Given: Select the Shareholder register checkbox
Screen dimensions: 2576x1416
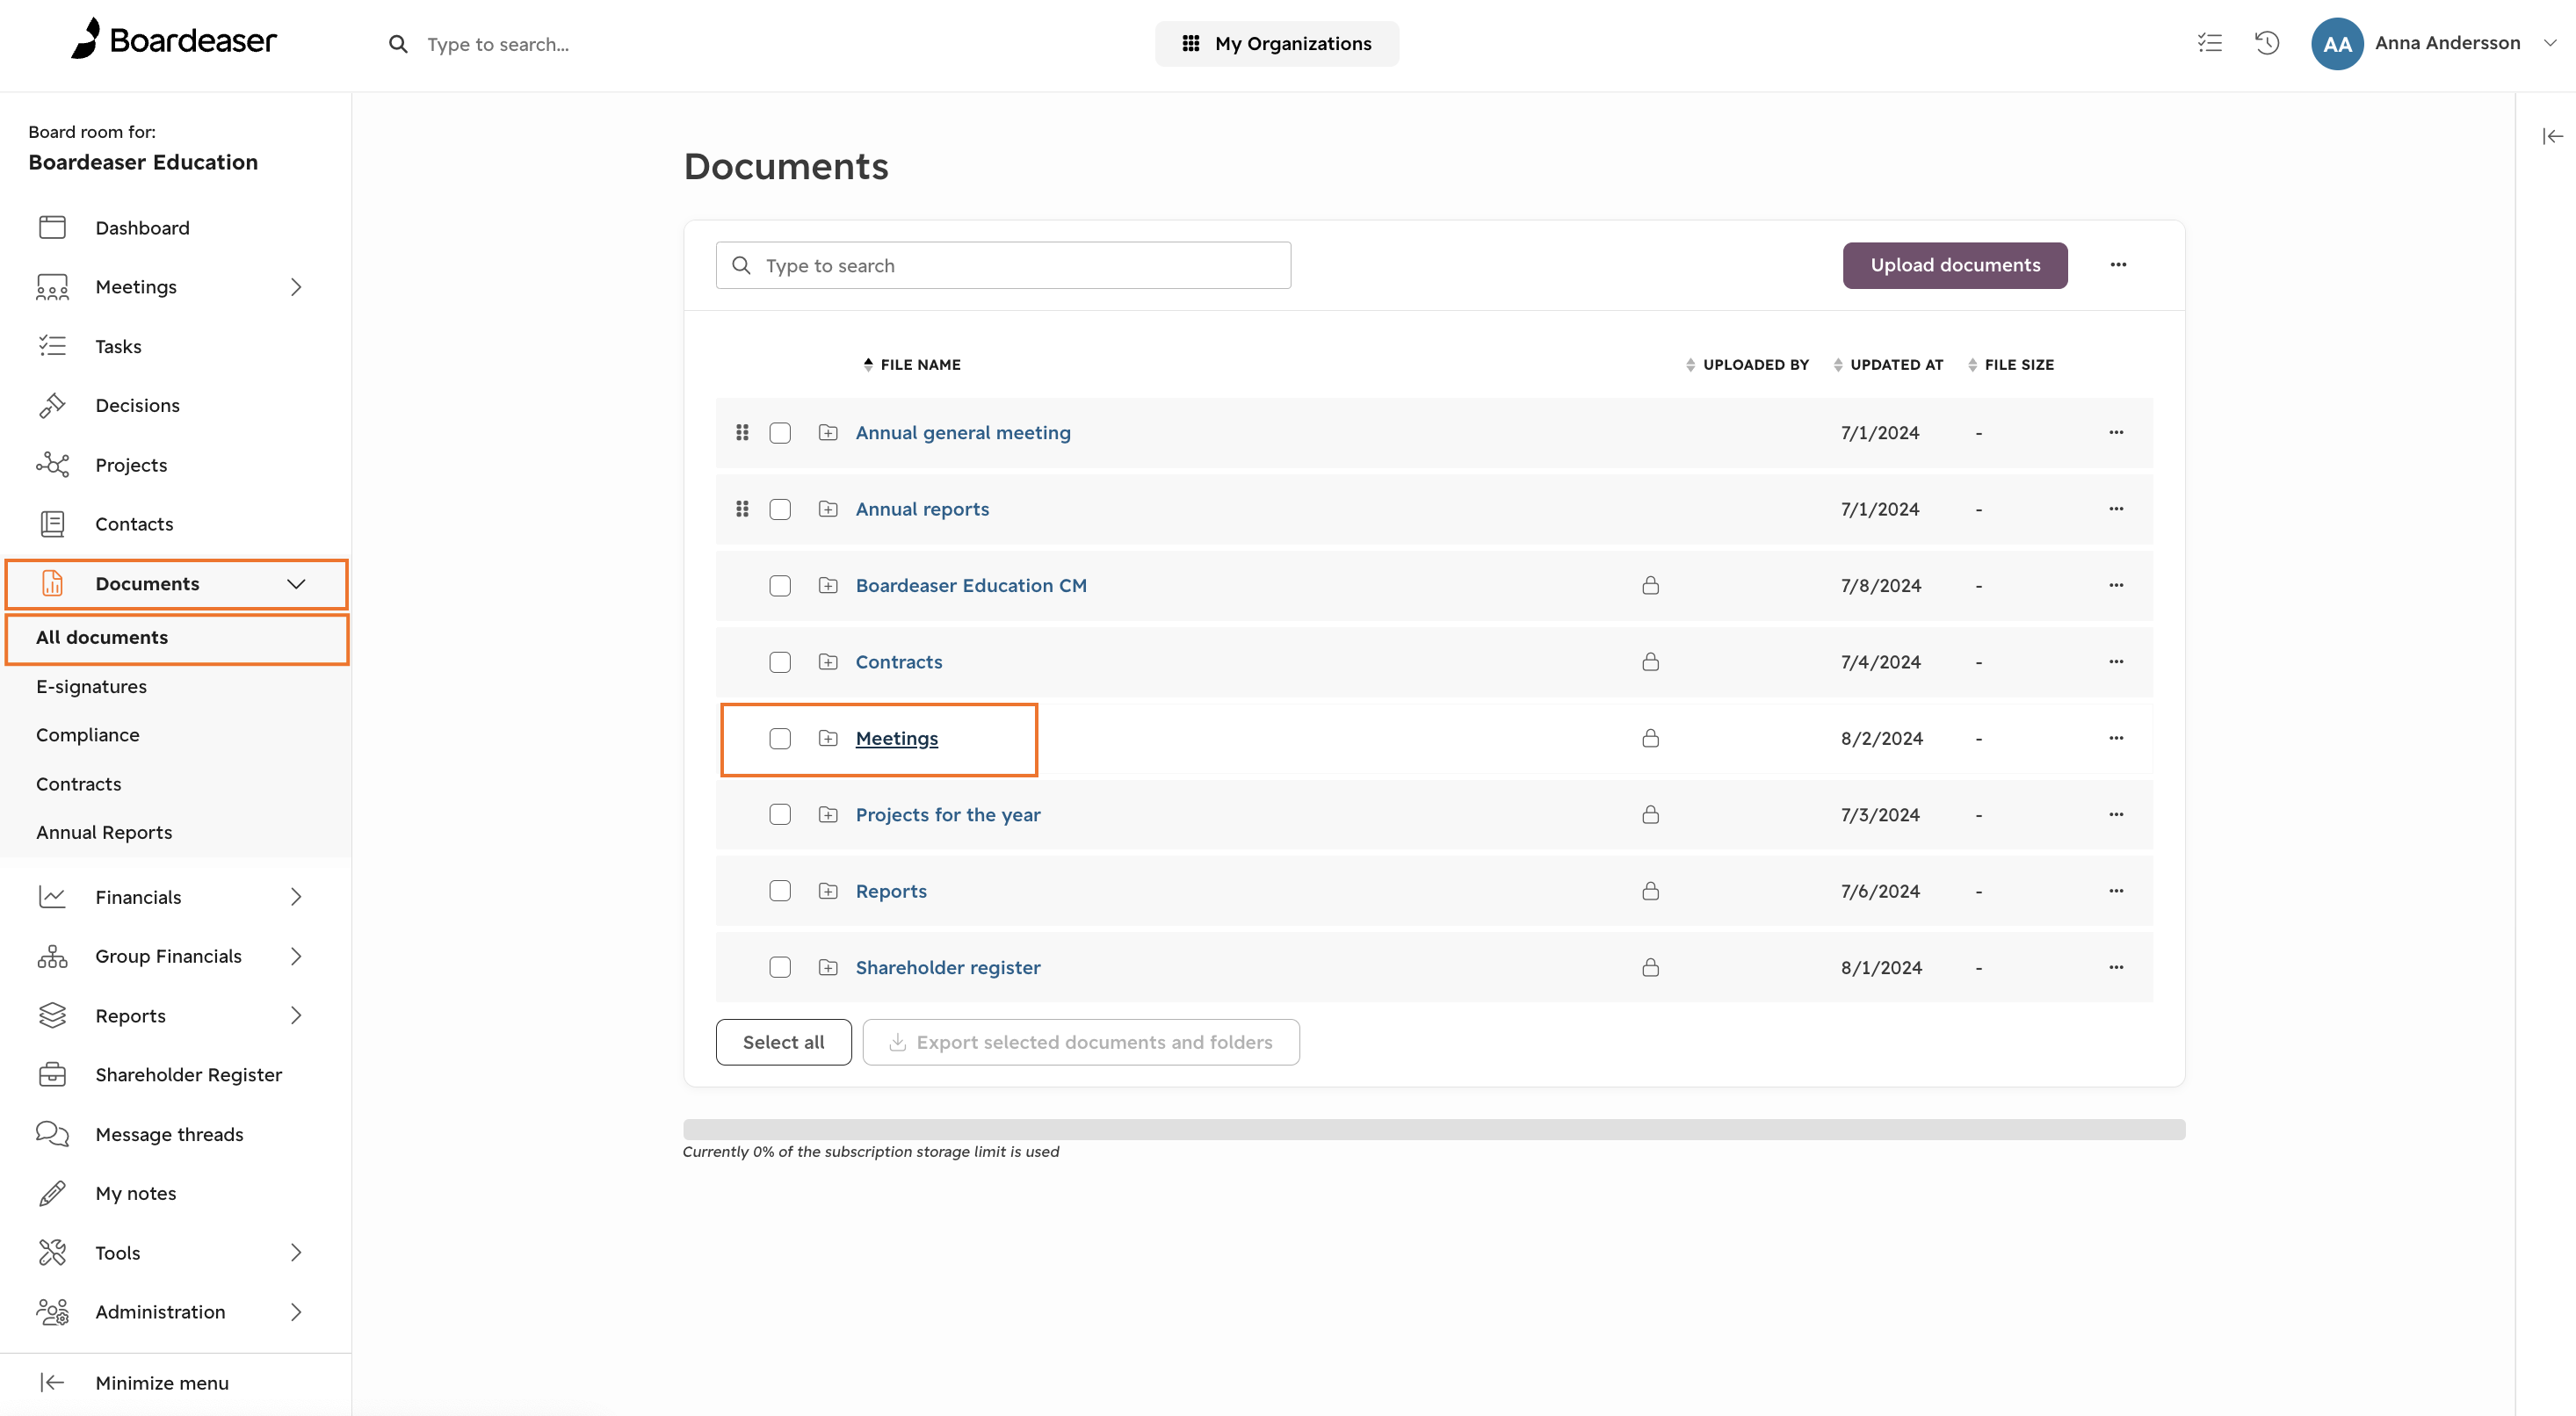Looking at the screenshot, I should [780, 967].
